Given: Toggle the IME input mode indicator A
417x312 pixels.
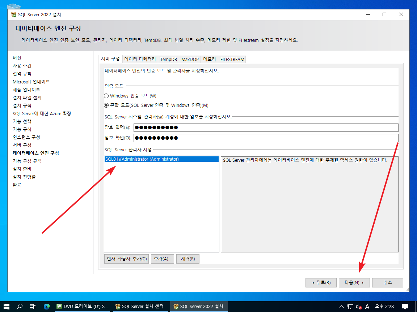Looking at the screenshot, I should [367, 307].
